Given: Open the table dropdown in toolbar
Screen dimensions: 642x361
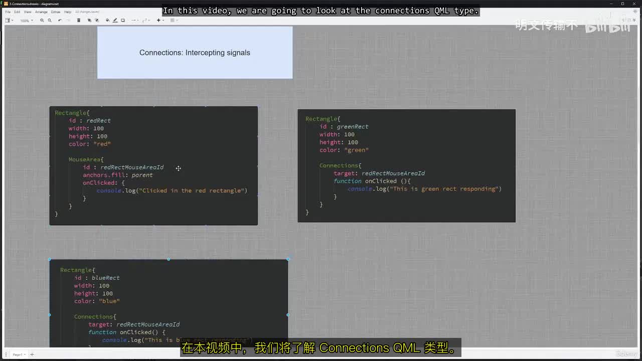Looking at the screenshot, I should [x=173, y=20].
